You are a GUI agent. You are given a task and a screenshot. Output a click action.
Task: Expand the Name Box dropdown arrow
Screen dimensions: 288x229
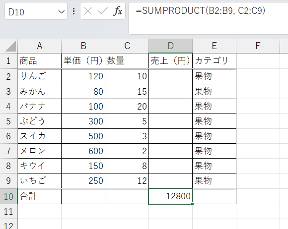[61, 12]
